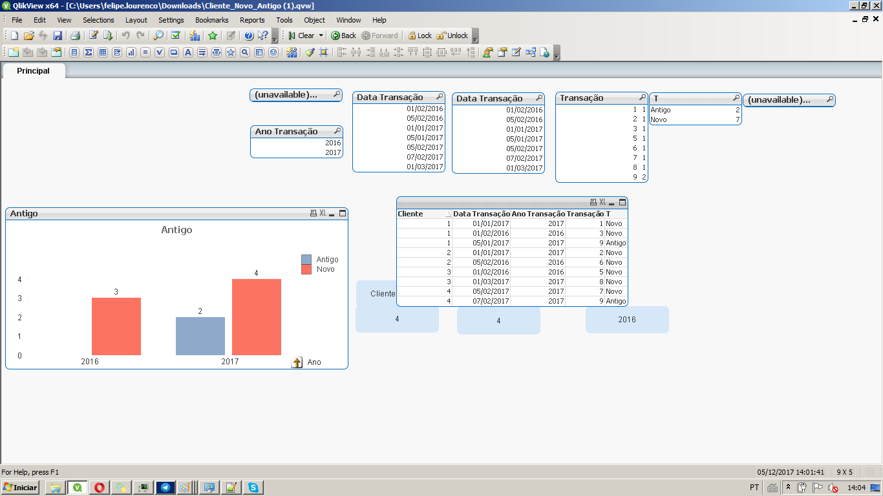Open search in T list box
The height and width of the screenshot is (496, 883).
pos(736,98)
